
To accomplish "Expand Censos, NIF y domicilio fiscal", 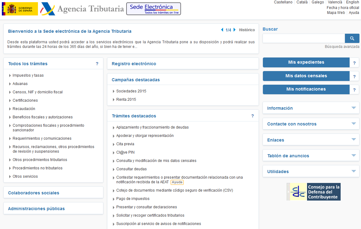I will coord(38,92).
